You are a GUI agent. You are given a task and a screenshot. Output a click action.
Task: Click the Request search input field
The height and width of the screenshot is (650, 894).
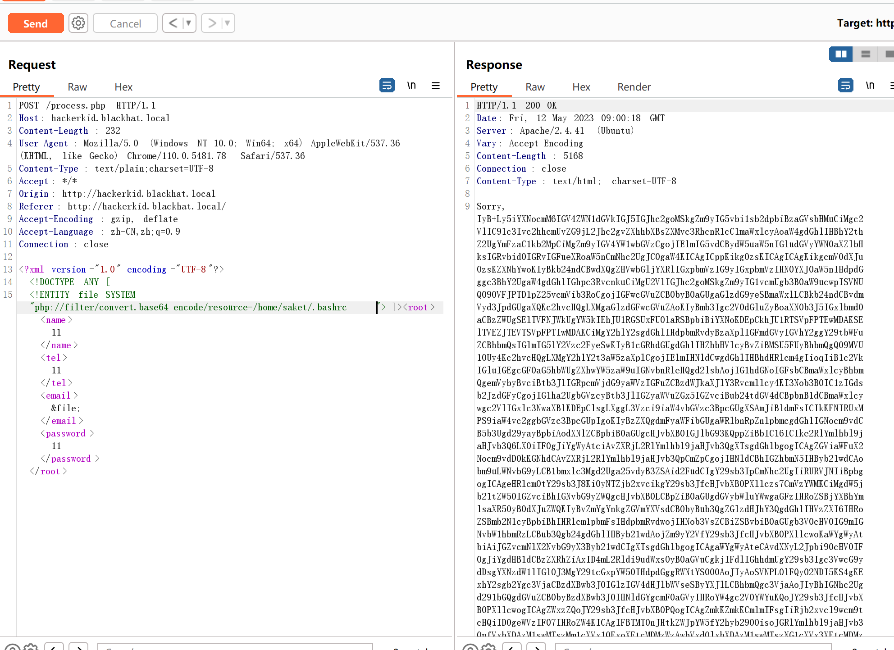point(235,647)
